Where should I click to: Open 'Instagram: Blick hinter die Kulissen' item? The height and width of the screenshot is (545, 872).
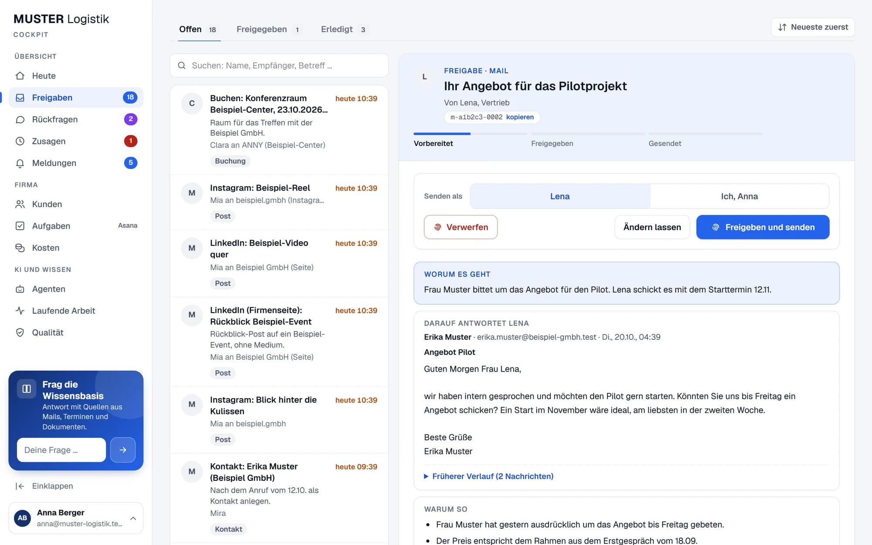tap(279, 420)
